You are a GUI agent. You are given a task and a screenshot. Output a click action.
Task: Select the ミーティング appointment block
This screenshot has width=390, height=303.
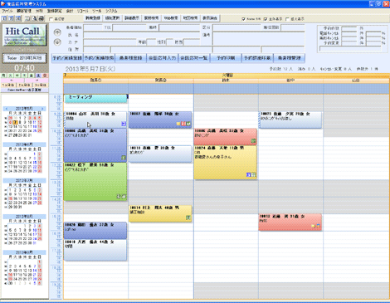click(95, 99)
